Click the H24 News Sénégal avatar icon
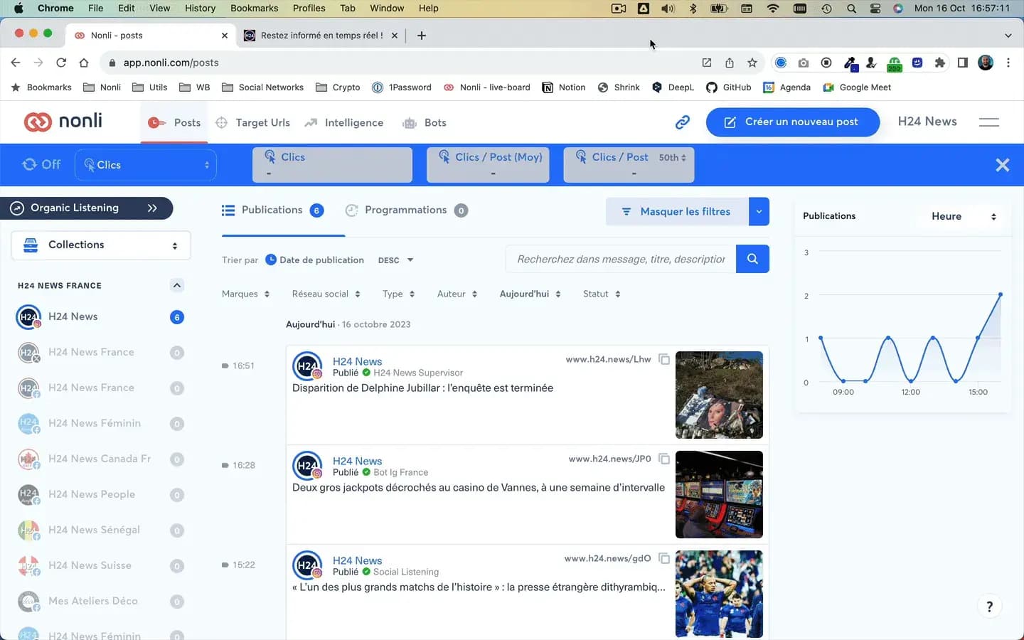The width and height of the screenshot is (1024, 640). (28, 530)
